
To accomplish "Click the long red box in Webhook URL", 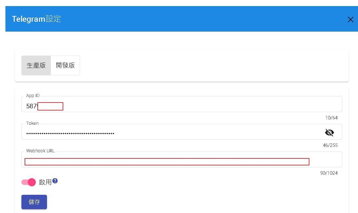I will point(167,162).
